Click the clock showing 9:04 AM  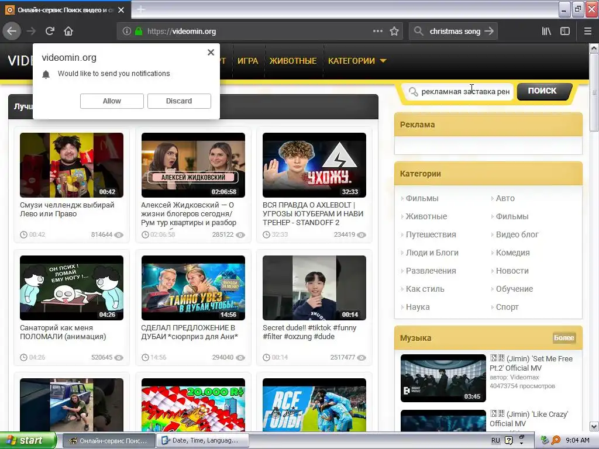click(577, 441)
